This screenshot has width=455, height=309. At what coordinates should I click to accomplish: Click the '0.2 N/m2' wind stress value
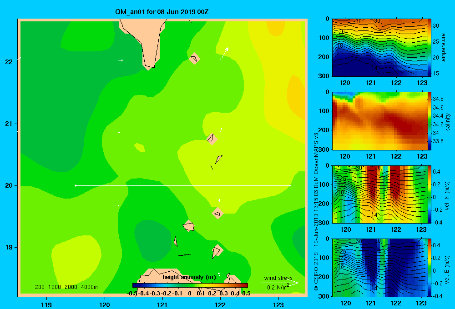tap(278, 287)
